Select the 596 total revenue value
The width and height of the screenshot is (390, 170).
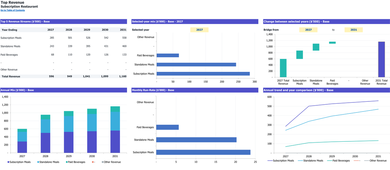click(x=51, y=76)
